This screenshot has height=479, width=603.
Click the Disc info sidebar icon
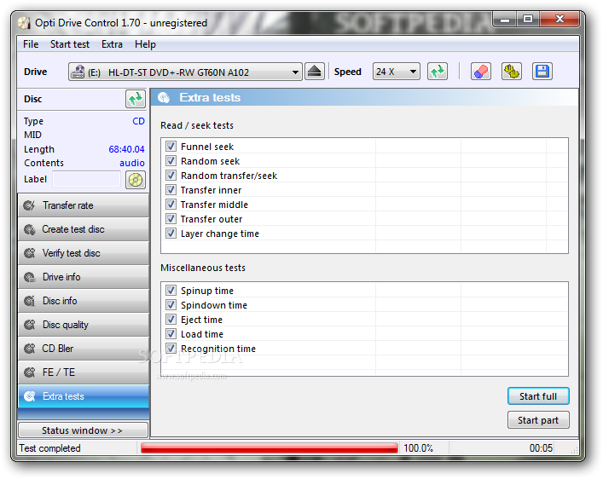click(29, 301)
